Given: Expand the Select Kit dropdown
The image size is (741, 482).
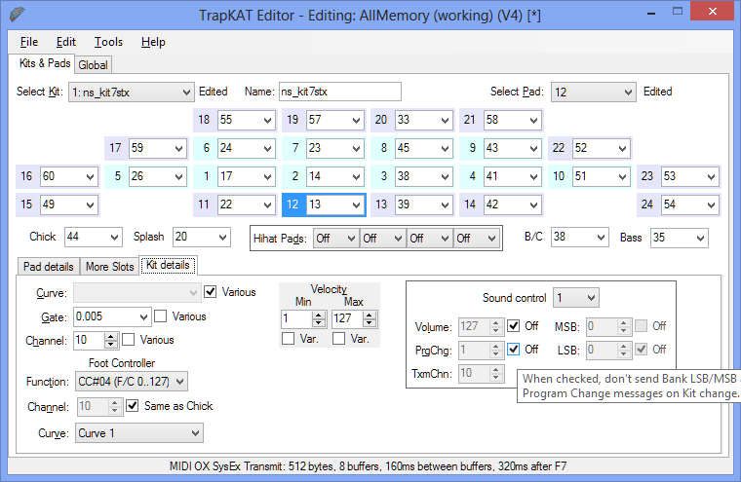Looking at the screenshot, I should click(132, 93).
